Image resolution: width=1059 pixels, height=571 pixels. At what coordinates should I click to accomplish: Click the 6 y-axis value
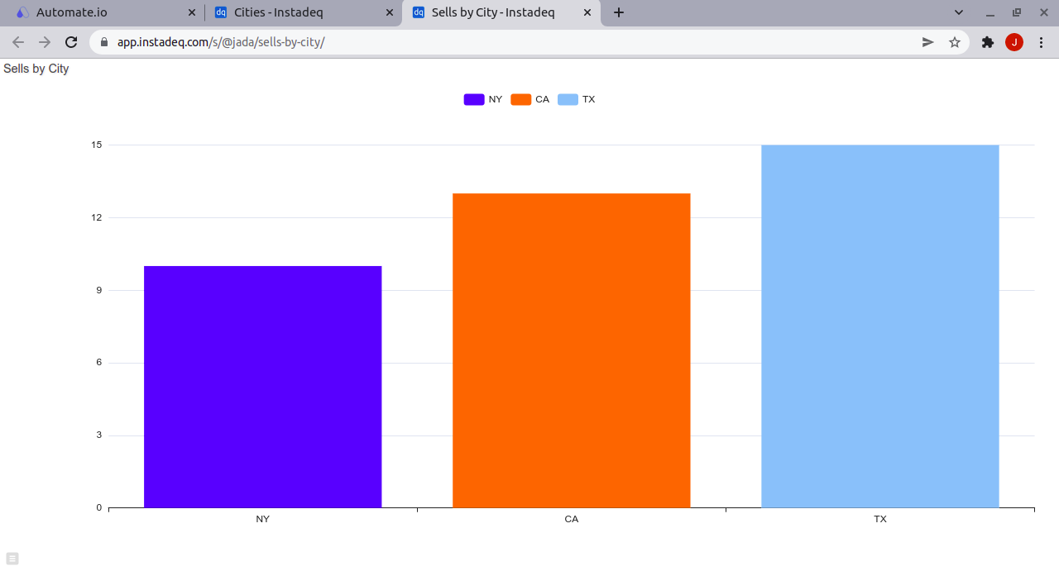coord(99,363)
